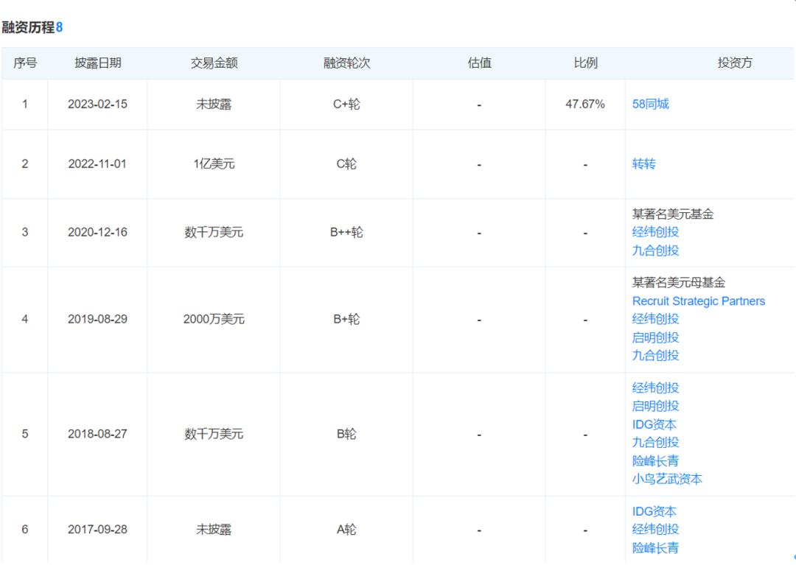This screenshot has height=565, width=796.
Task: Open the 转转 investor link
Action: (x=643, y=164)
